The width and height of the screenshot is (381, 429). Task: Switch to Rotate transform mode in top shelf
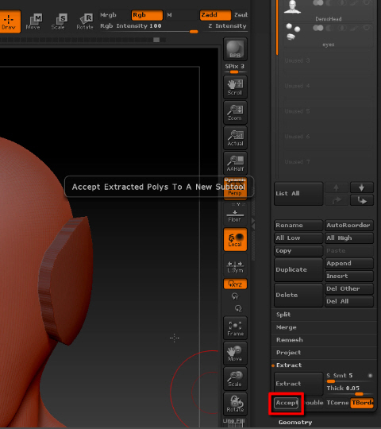point(85,21)
